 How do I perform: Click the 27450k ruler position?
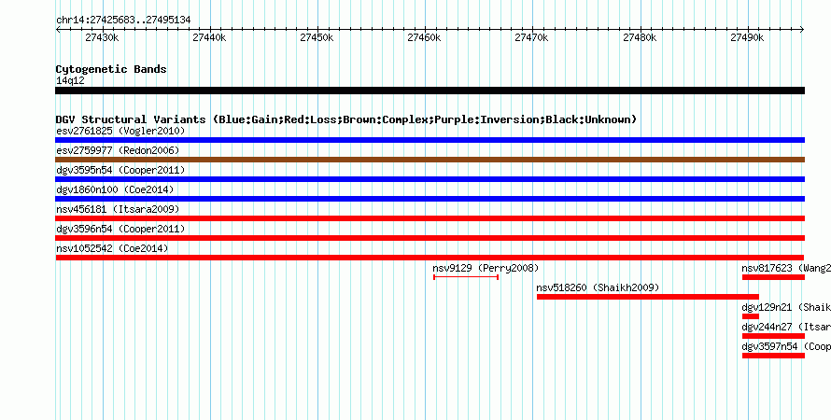point(317,38)
